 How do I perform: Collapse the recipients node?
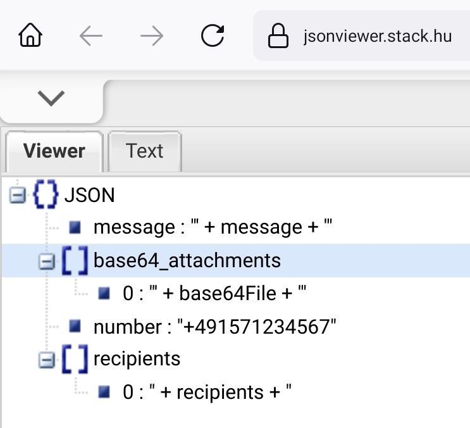pos(47,360)
